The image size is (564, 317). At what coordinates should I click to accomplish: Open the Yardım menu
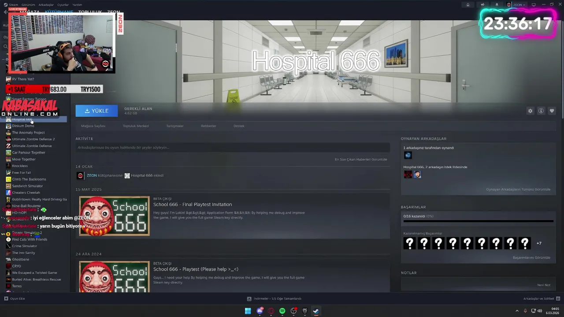click(x=77, y=5)
